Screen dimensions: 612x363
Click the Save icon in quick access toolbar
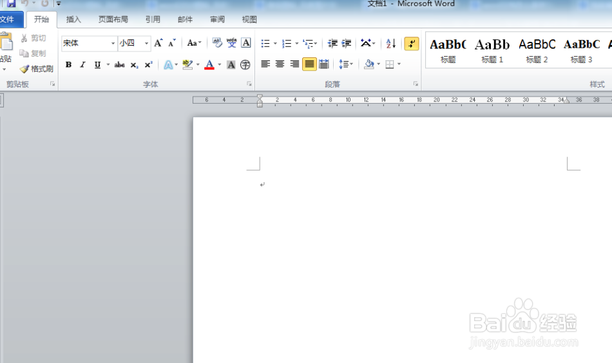pyautogui.click(x=12, y=3)
